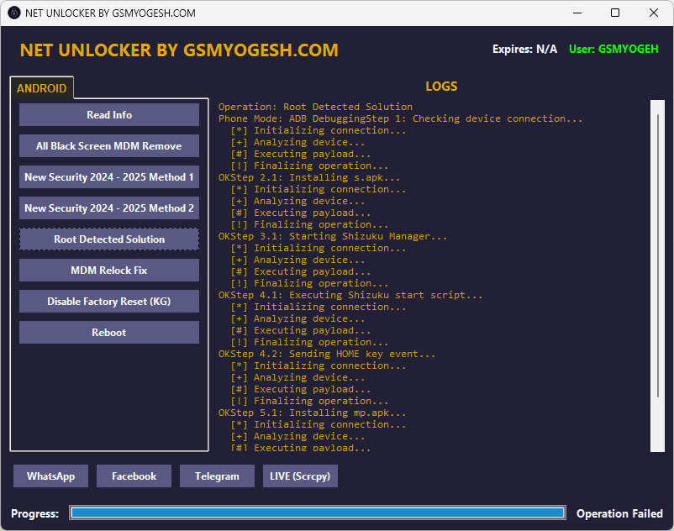The width and height of the screenshot is (674, 531).
Task: Click the logs vertical scrollbar thumb
Action: 658,255
